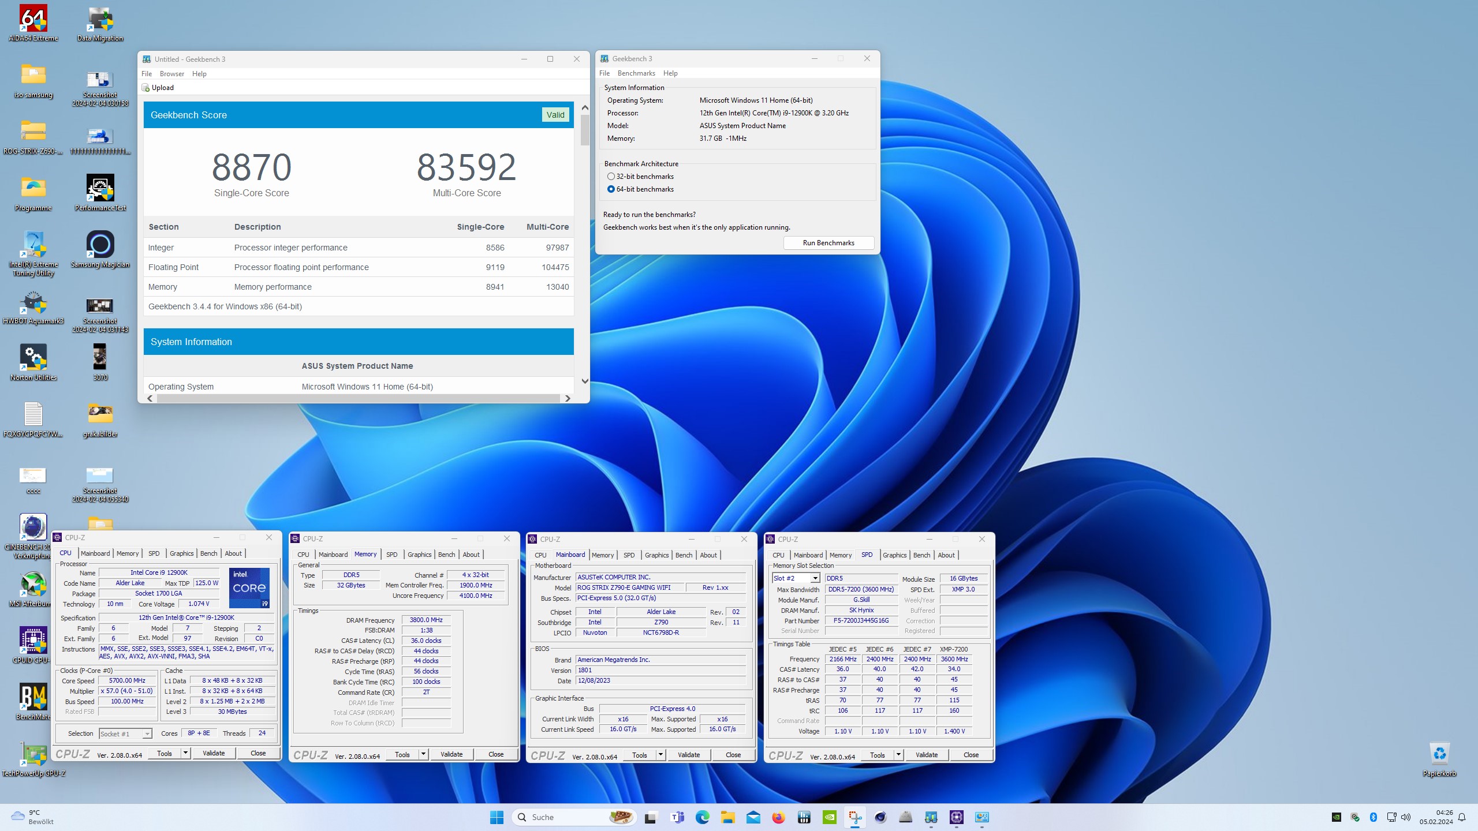Screen dimensions: 1478x831
Task: Open the Socket #1 selection dropdown
Action: [x=125, y=733]
